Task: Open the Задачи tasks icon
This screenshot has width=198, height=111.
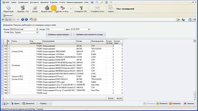Action: point(111,9)
